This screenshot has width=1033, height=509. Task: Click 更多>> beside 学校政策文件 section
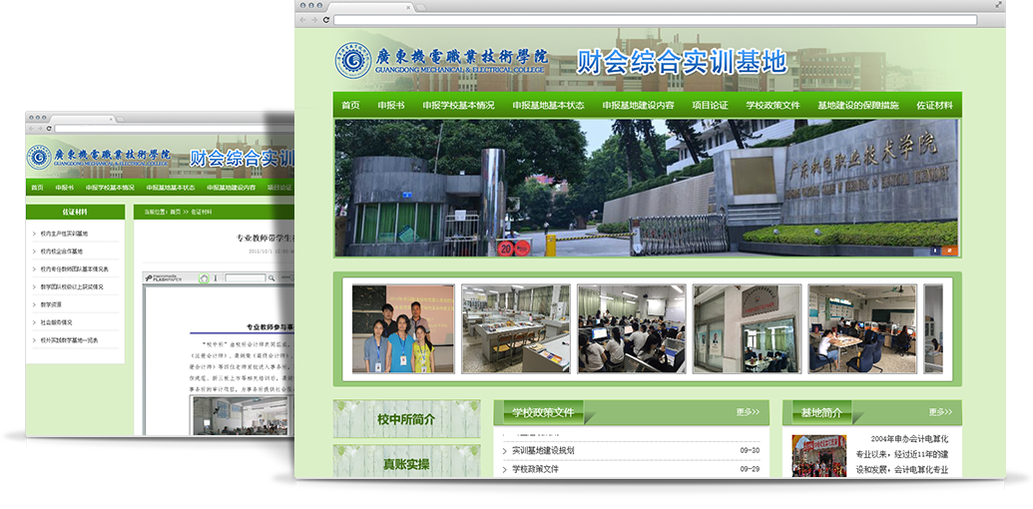point(748,411)
